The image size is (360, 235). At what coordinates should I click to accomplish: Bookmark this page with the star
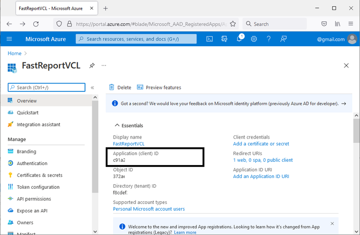(233, 24)
